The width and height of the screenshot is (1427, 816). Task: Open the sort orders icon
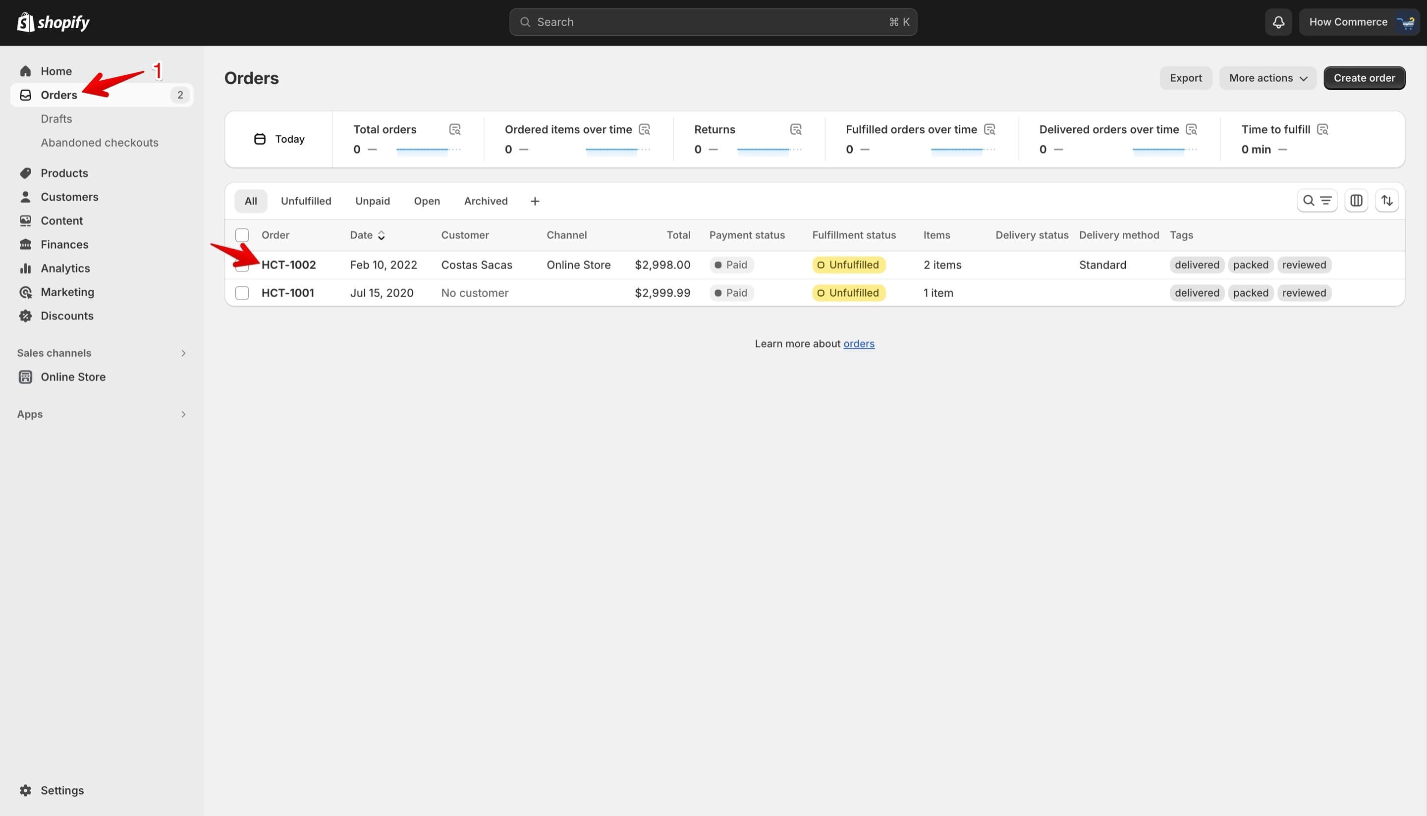coord(1387,201)
